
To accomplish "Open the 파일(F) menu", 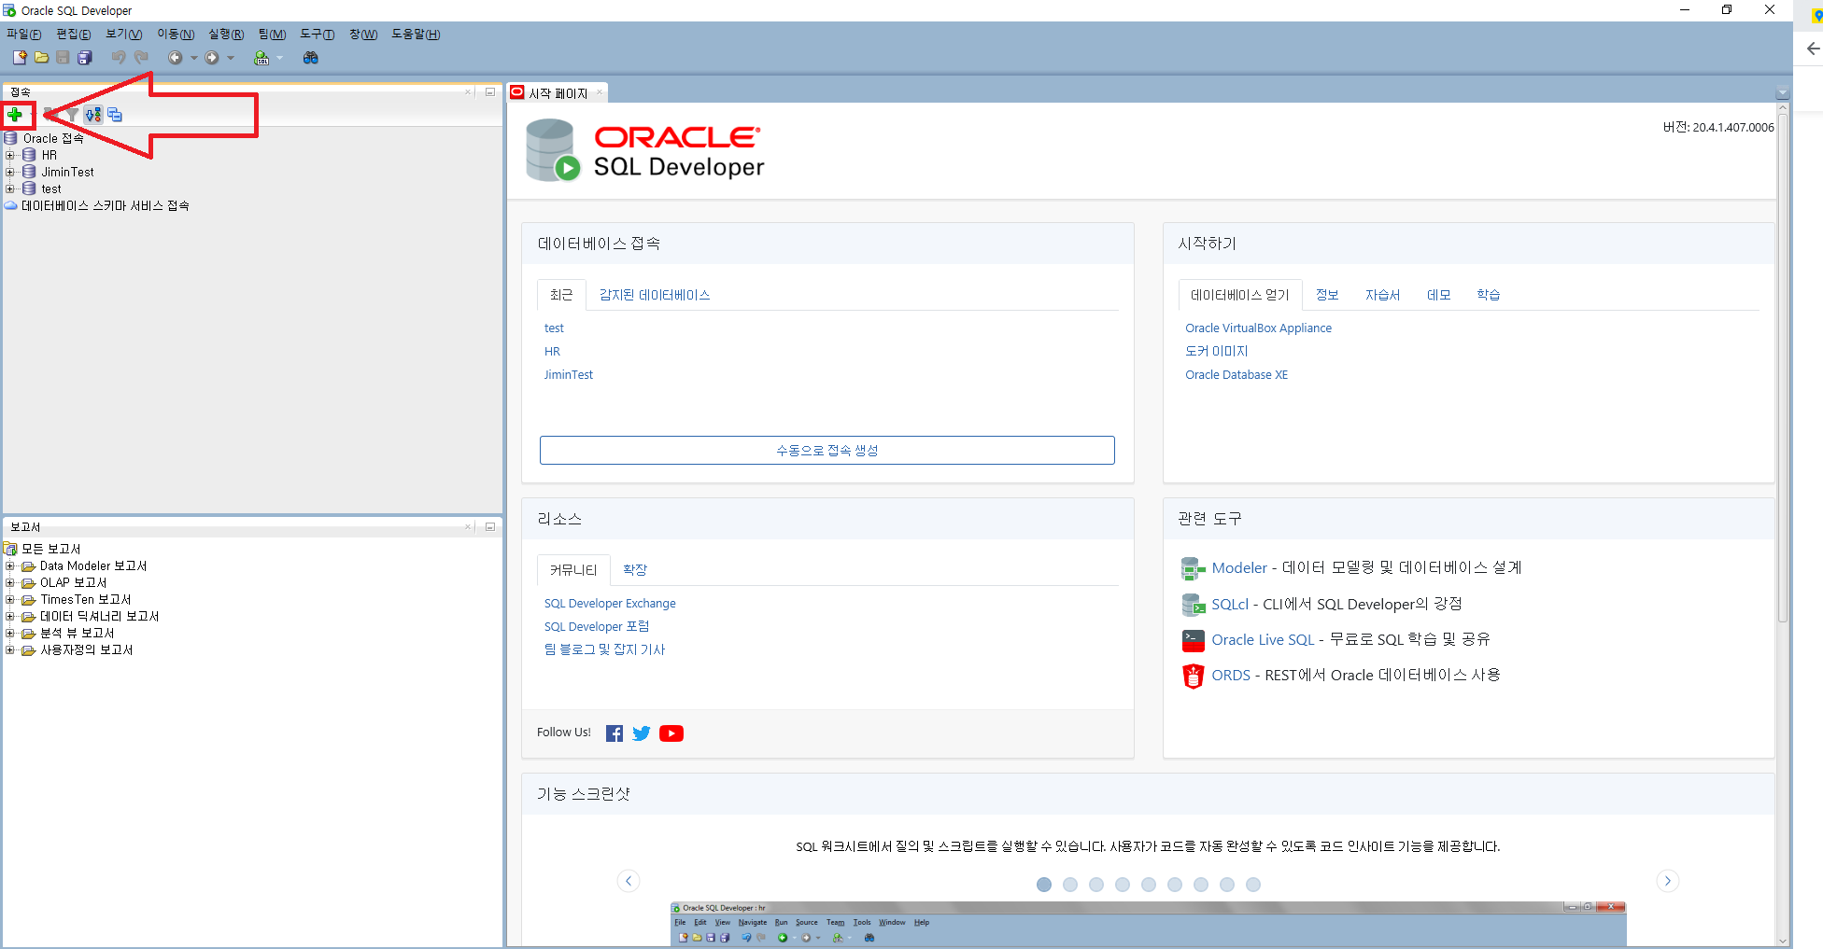I will [x=24, y=34].
